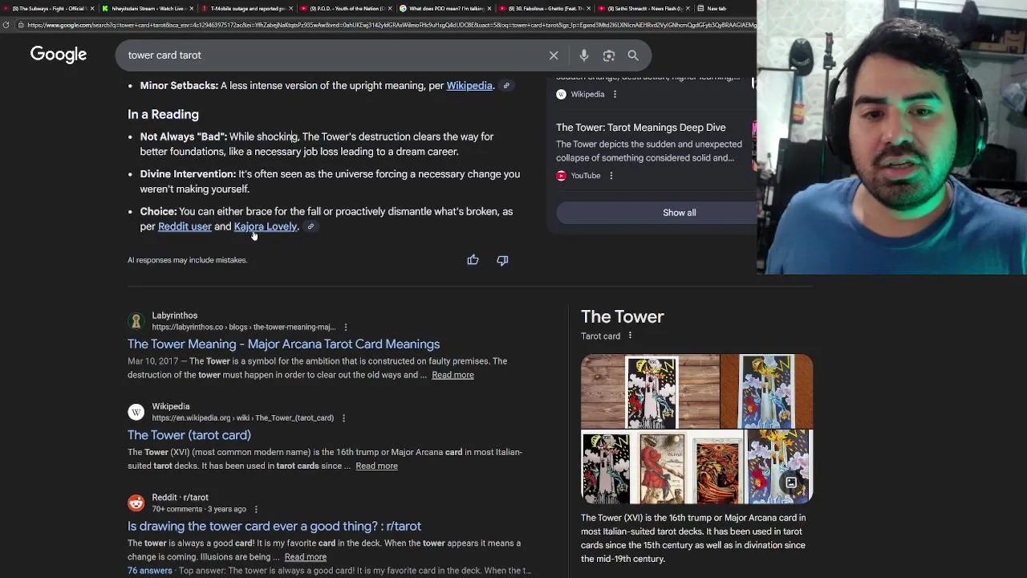The image size is (1027, 578).
Task: Open the Kajora Lovely link
Action: click(266, 227)
